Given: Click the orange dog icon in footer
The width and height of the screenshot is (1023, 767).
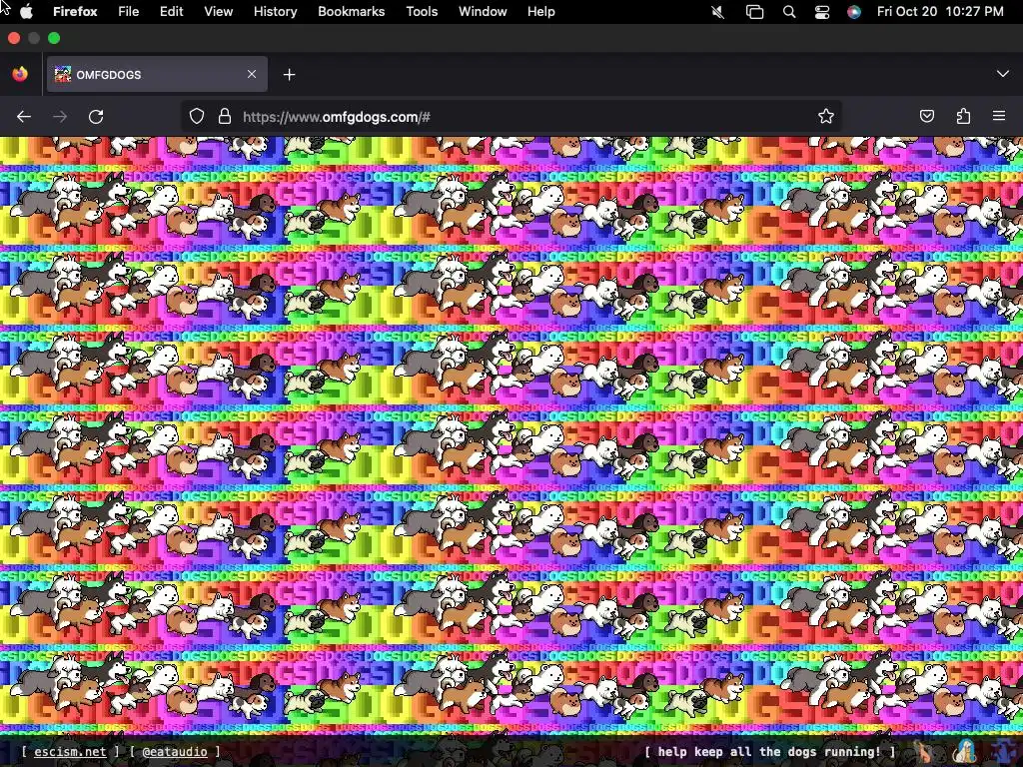Looking at the screenshot, I should [923, 751].
